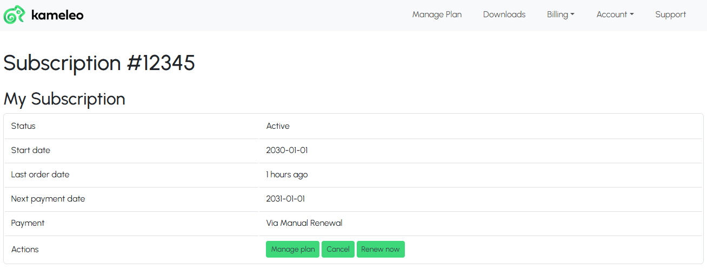Click the green Manage plan button
The image size is (707, 270).
[x=292, y=249]
